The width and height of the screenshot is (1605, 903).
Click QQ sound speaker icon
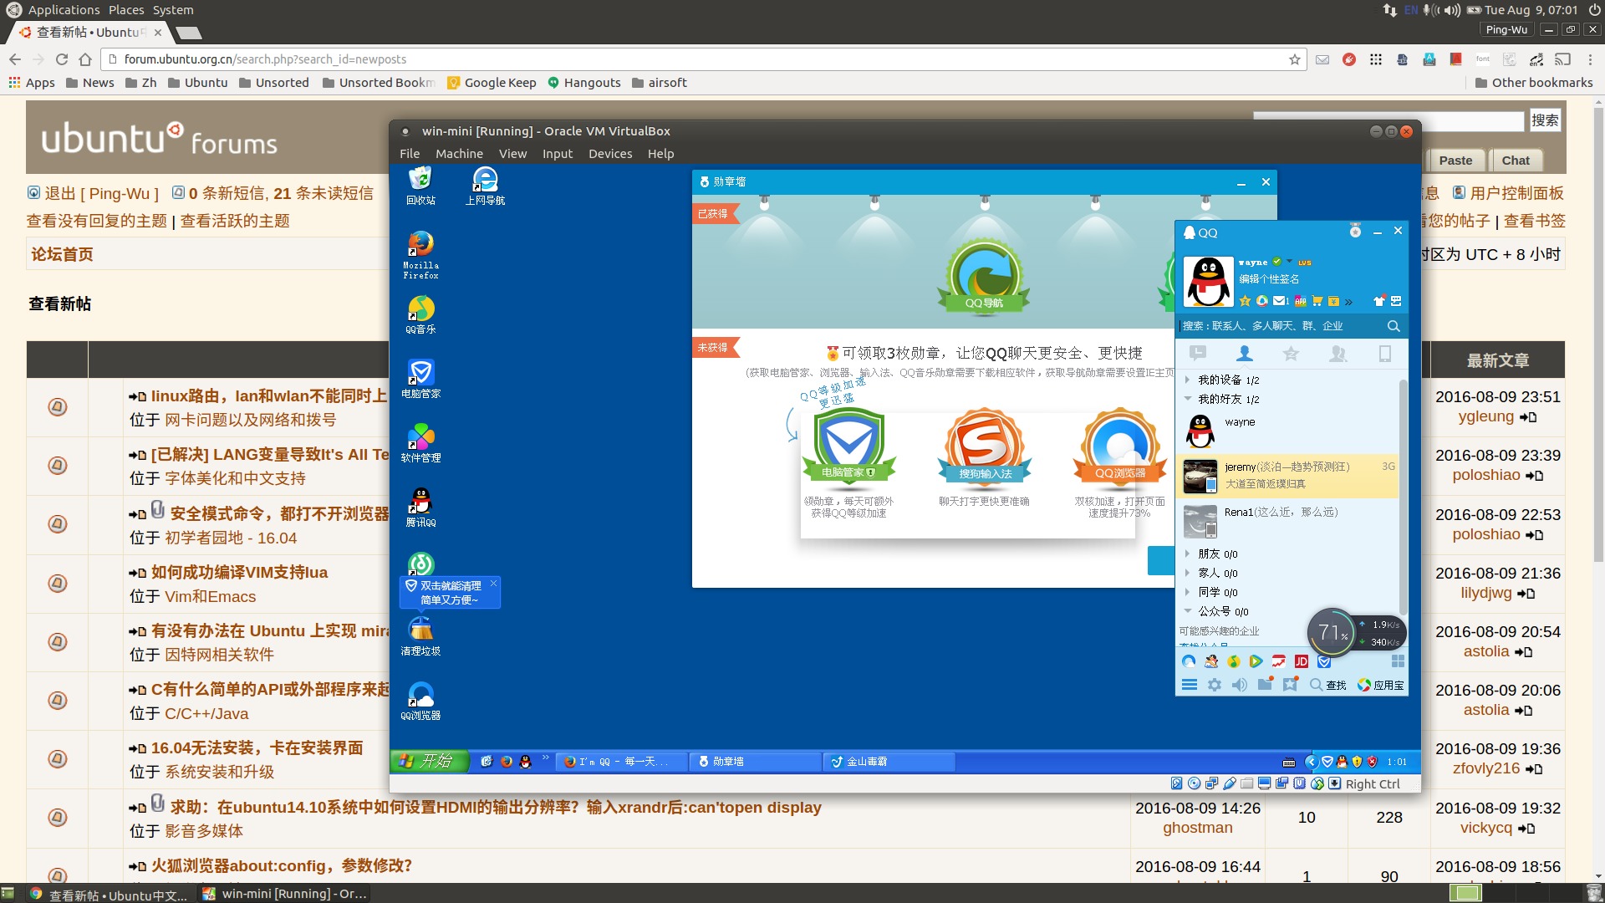click(x=1240, y=685)
